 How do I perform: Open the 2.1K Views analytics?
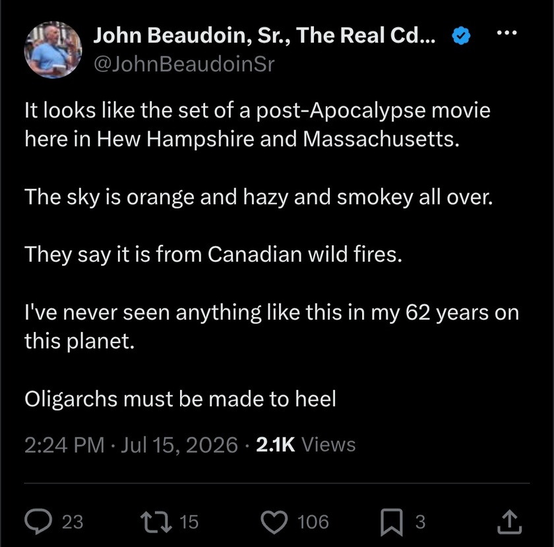305,445
